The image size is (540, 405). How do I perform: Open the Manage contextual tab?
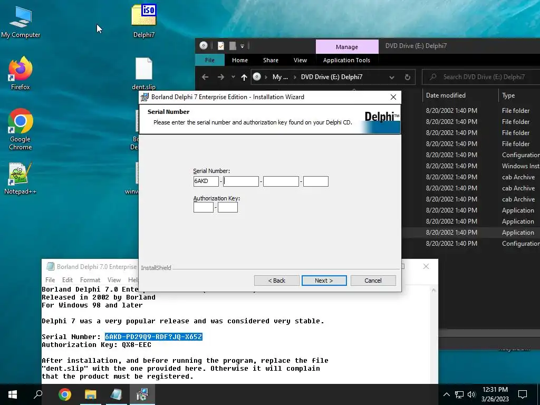tap(347, 47)
